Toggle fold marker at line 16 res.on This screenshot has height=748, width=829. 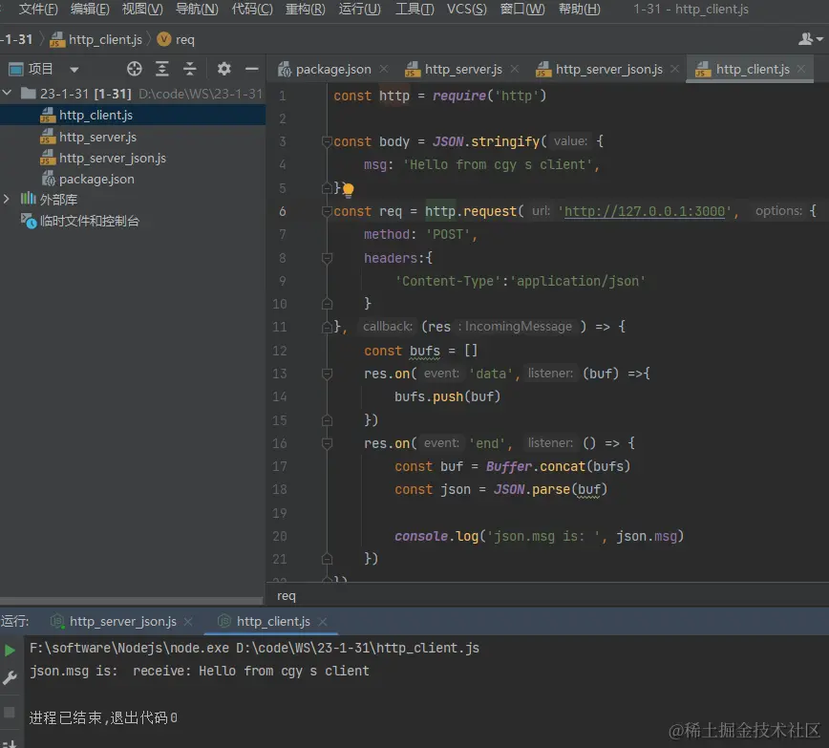(x=328, y=443)
